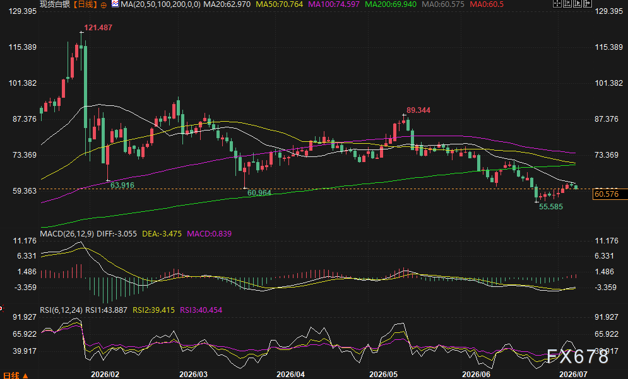Click the 121.487 high price marker
The height and width of the screenshot is (379, 628).
[98, 28]
